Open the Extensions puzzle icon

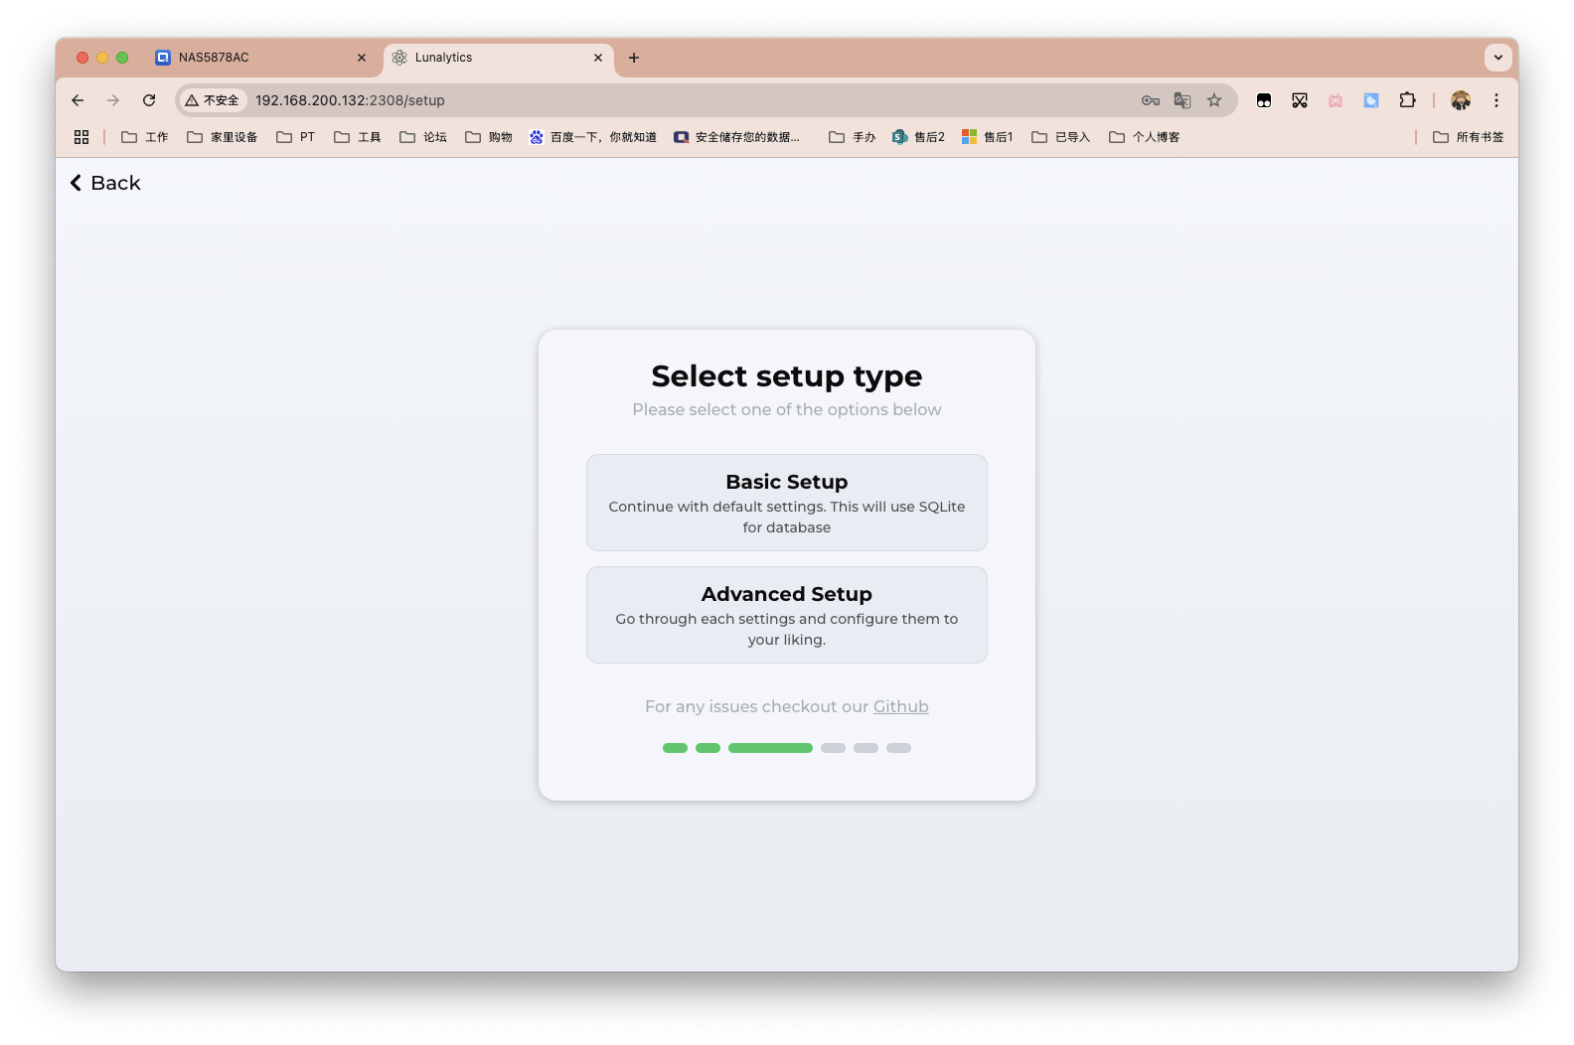[1407, 100]
